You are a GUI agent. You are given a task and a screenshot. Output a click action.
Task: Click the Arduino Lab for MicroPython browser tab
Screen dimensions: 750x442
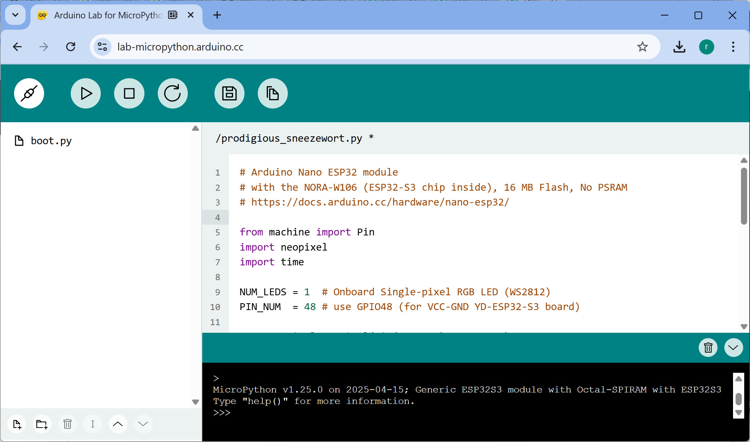point(116,15)
